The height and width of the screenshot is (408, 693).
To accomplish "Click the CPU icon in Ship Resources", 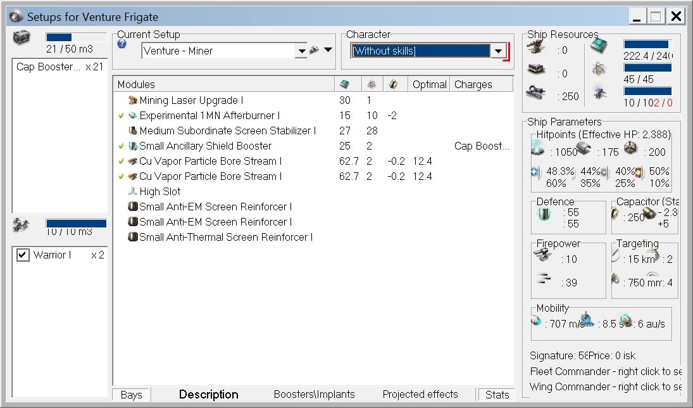I will (599, 46).
